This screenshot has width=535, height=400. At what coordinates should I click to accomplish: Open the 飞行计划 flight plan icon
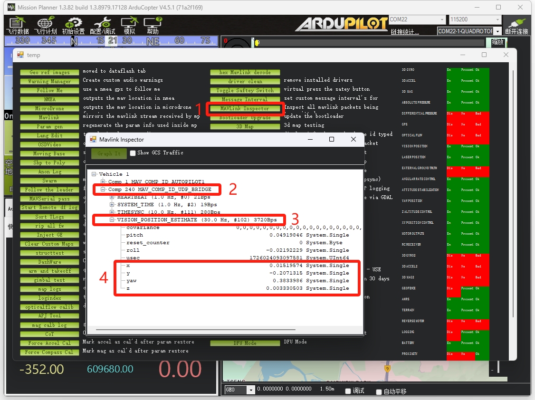46,26
